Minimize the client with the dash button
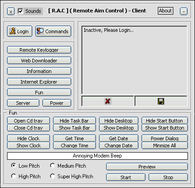Viewport: 195px width, 188px height. click(184, 12)
